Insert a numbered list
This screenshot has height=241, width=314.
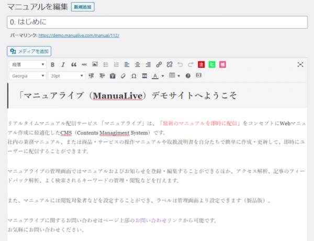coord(116,64)
